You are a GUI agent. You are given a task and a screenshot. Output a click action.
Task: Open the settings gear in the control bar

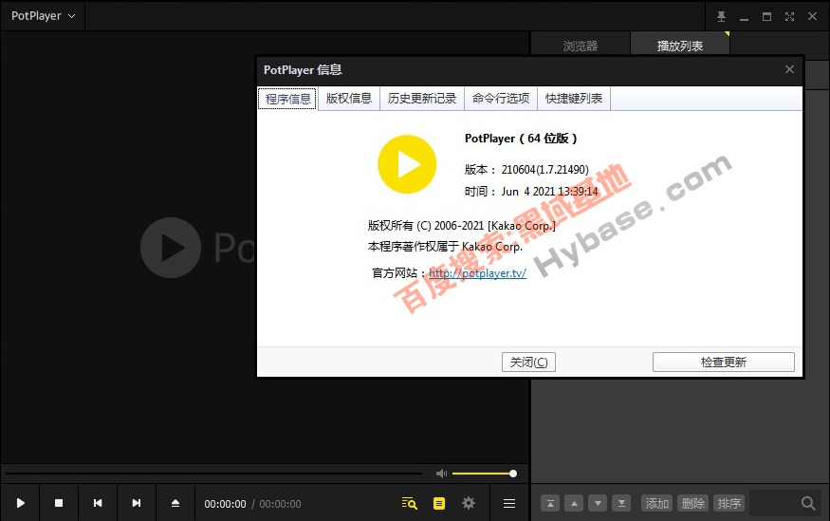click(x=469, y=503)
